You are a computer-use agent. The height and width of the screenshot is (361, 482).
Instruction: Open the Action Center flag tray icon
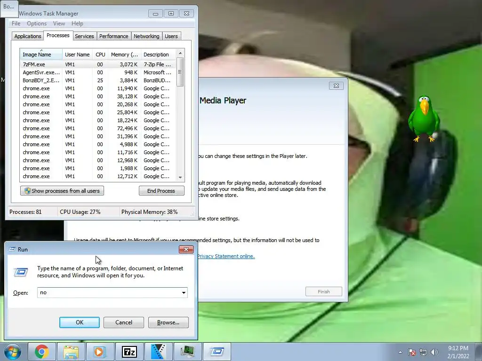[411, 352]
